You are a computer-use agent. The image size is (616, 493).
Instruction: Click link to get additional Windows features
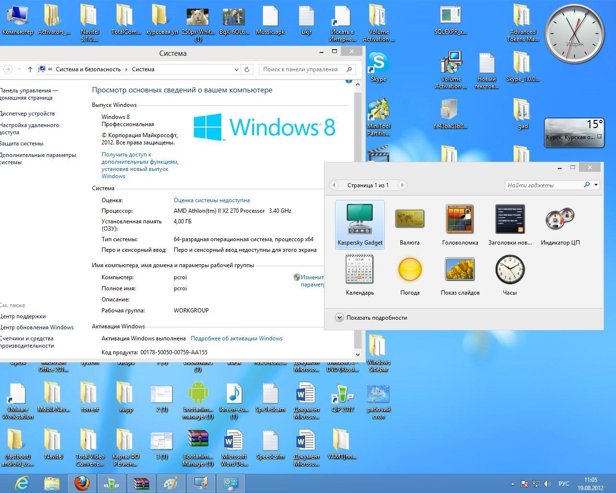point(140,165)
